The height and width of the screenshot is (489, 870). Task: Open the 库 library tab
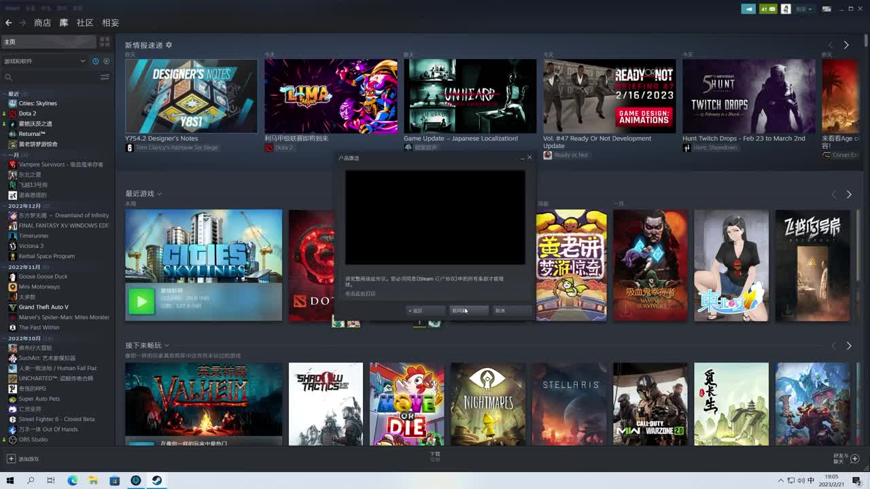click(x=64, y=22)
